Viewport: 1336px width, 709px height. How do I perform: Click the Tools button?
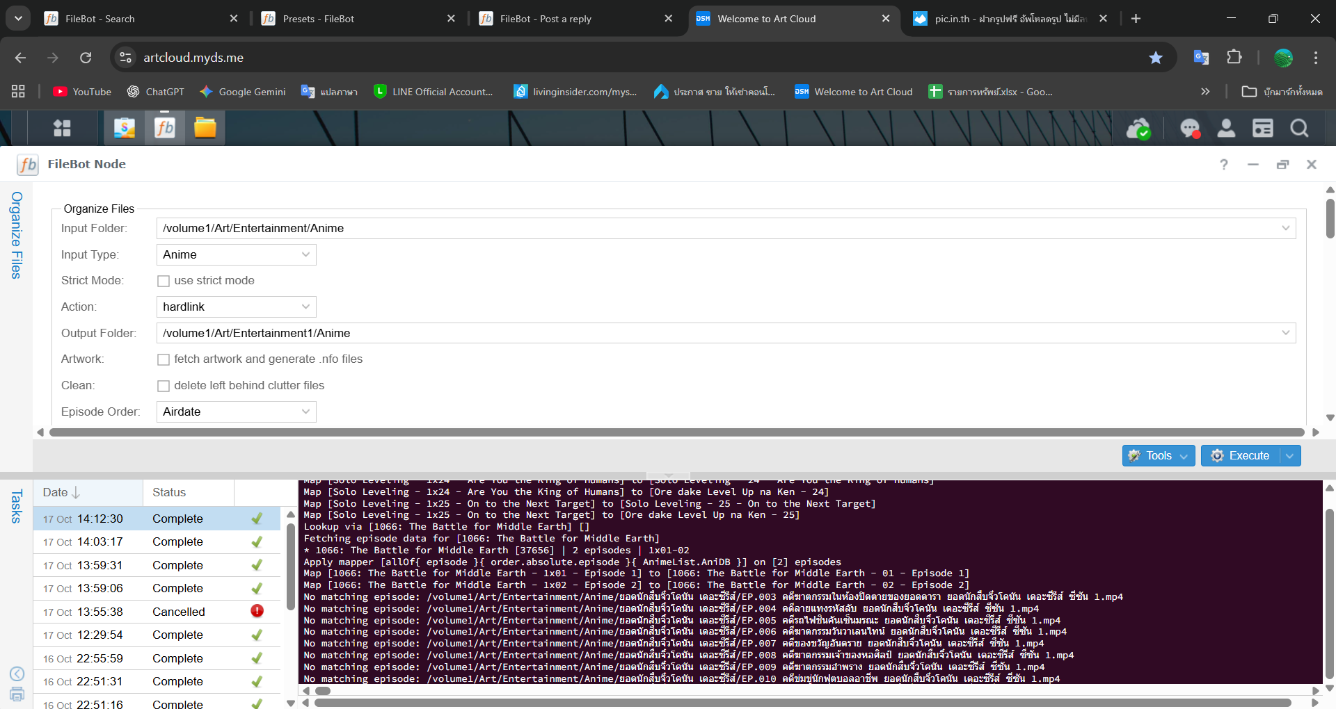tap(1158, 456)
